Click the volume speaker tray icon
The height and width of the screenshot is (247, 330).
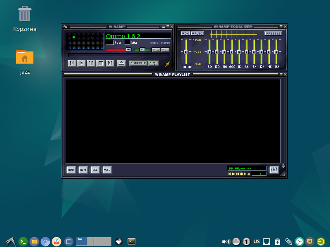[226, 242]
